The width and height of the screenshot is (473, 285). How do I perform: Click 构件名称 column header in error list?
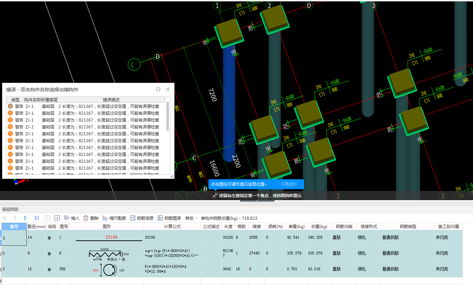(32, 100)
